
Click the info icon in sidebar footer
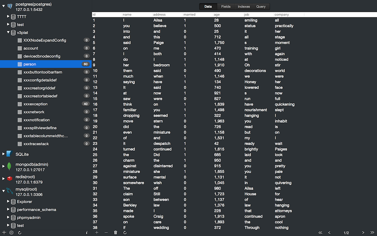tap(87, 233)
